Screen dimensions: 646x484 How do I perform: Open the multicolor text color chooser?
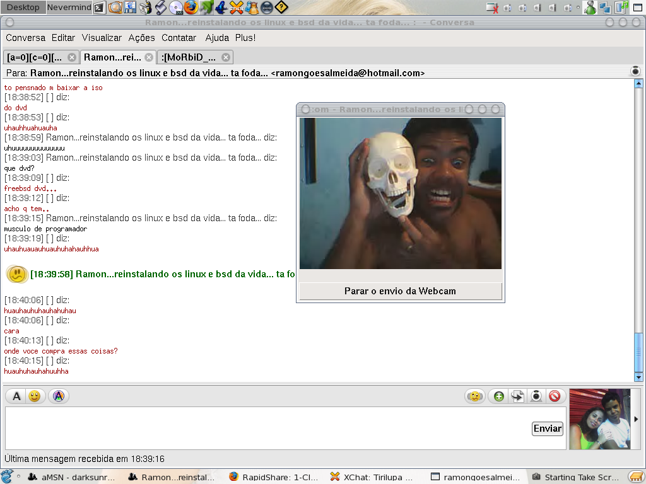pos(59,396)
